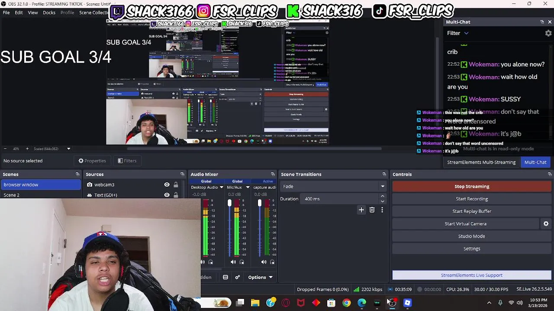Open the Multi-Chat settings gear icon
The image size is (554, 311).
(x=548, y=33)
